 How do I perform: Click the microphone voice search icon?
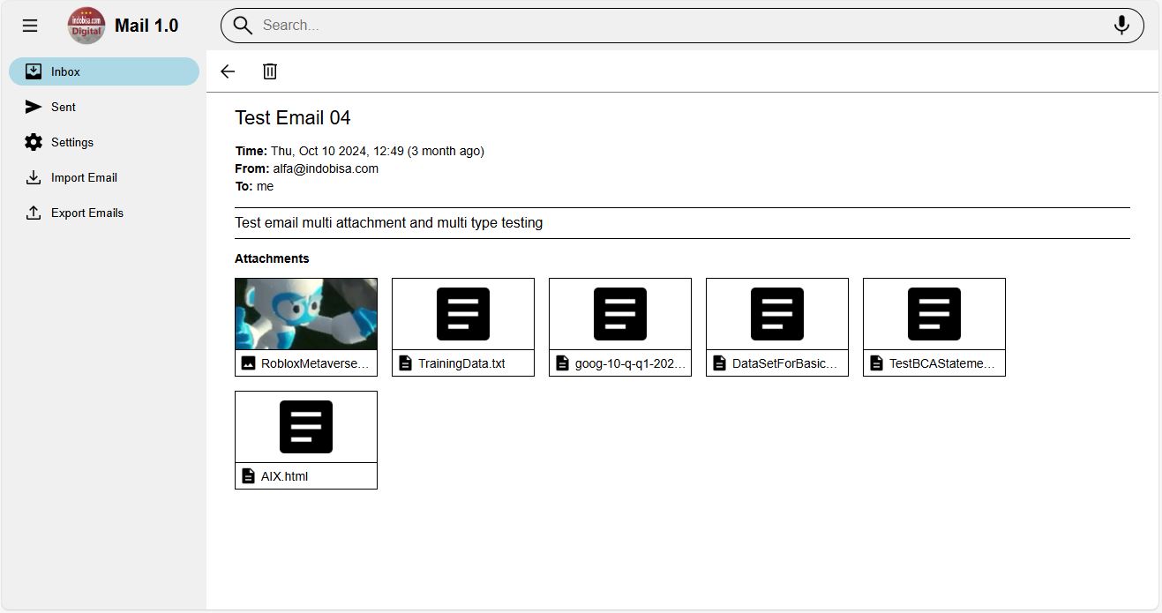pyautogui.click(x=1121, y=26)
